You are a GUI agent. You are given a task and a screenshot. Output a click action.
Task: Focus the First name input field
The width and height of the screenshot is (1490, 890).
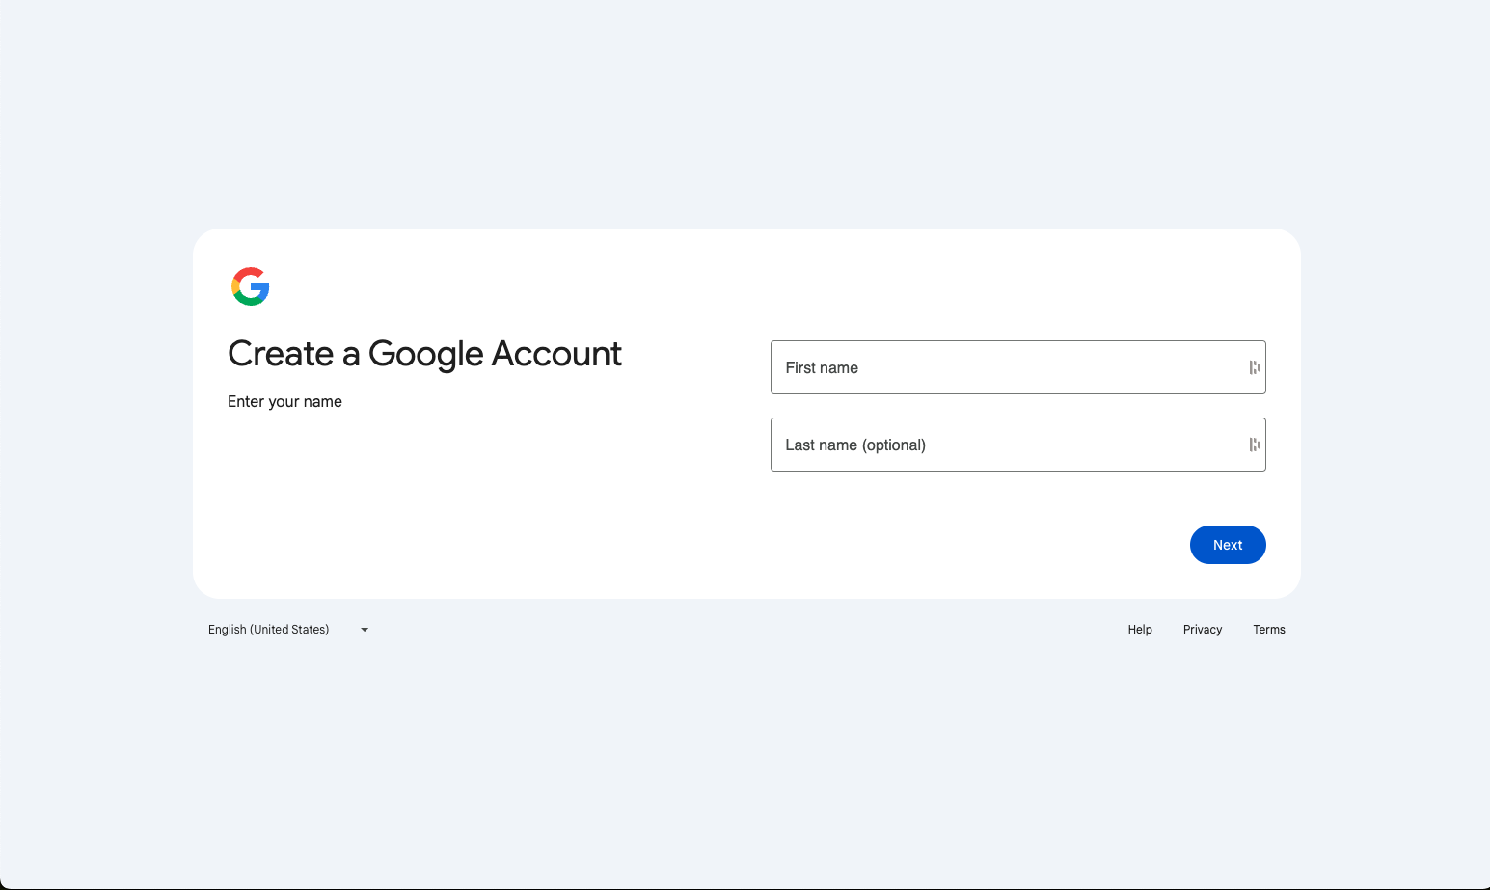(x=1003, y=367)
